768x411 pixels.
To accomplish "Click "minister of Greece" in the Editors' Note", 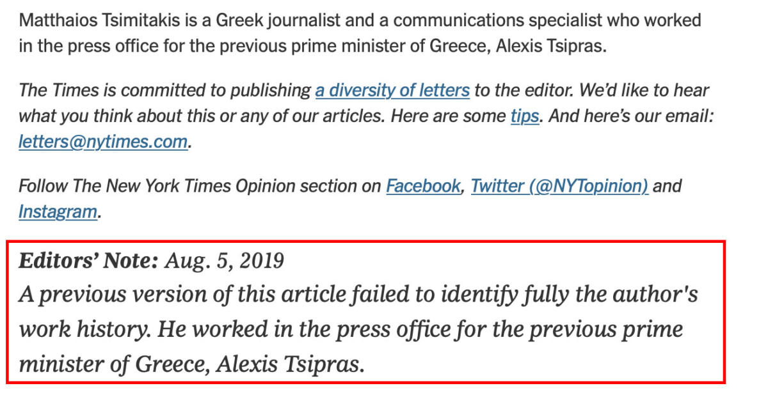I will pyautogui.click(x=114, y=364).
